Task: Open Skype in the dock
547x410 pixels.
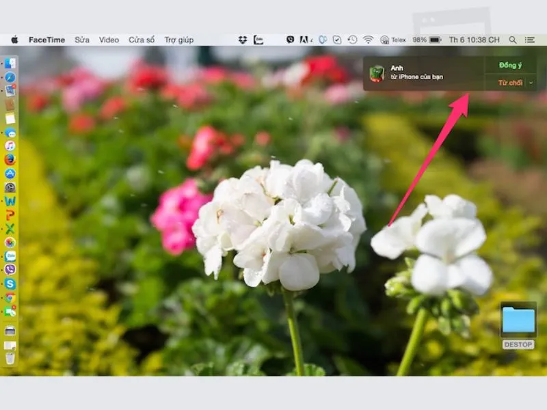Action: coord(10,284)
